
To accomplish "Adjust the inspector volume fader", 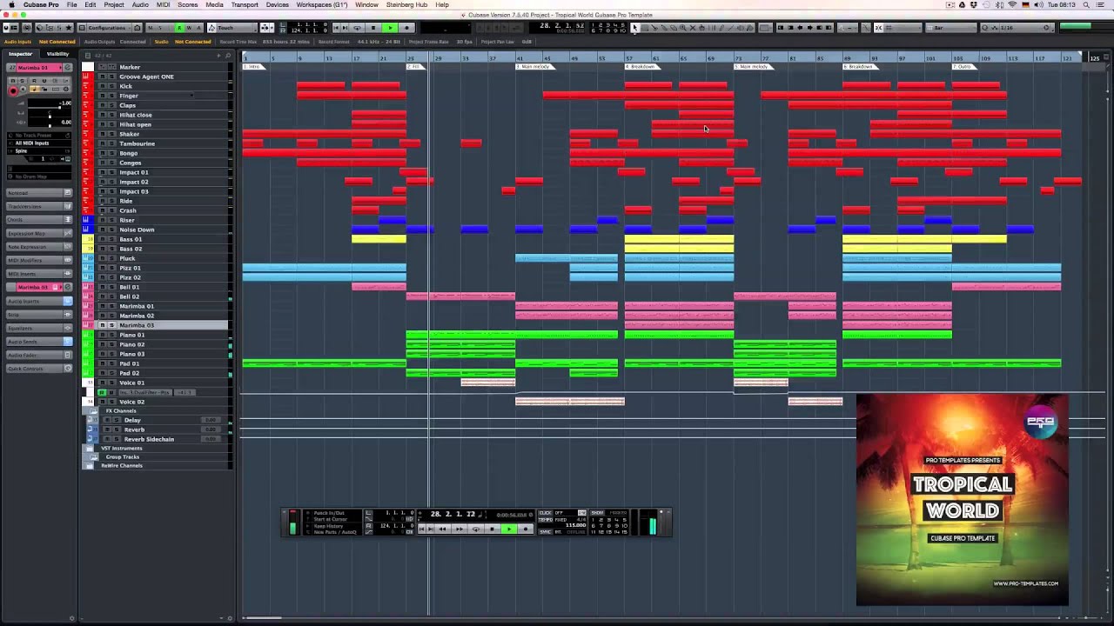I will pos(50,108).
